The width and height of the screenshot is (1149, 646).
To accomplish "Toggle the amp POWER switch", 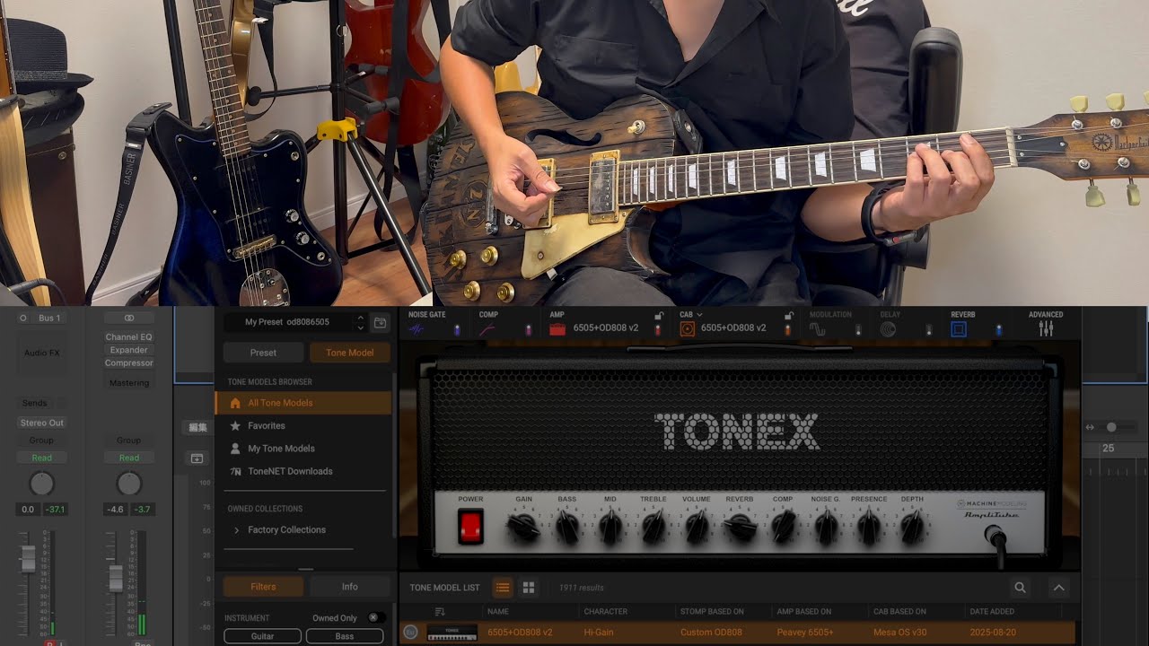I will tap(471, 527).
